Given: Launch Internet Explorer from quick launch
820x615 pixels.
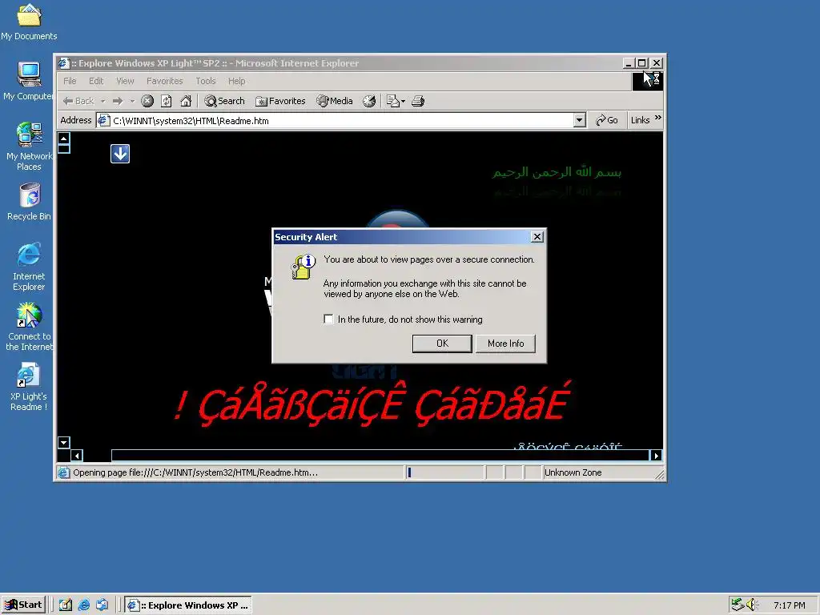Looking at the screenshot, I should click(83, 605).
